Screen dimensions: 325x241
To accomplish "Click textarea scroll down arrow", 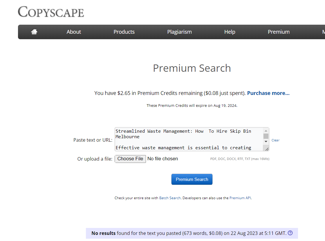I will point(266,141).
